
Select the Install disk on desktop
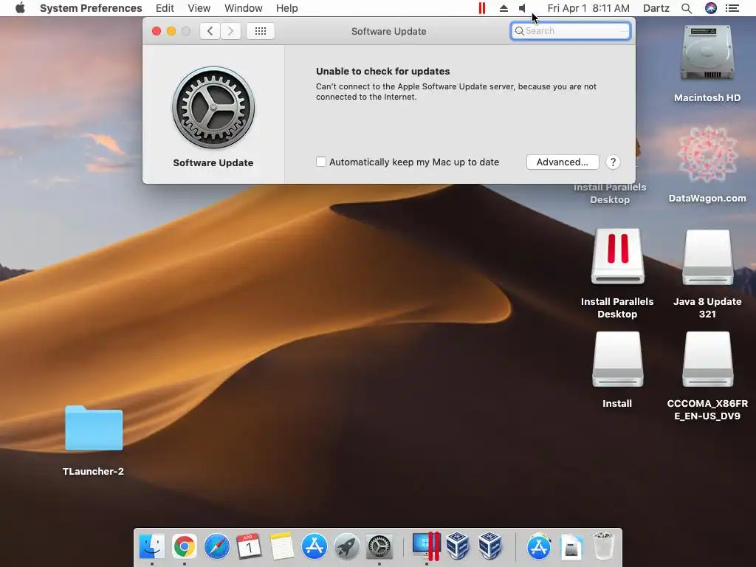618,360
